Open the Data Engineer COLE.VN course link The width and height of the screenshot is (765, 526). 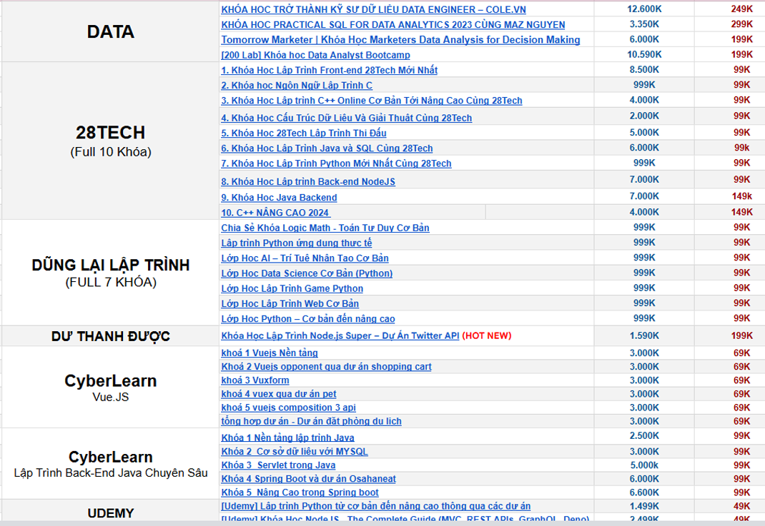pyautogui.click(x=373, y=9)
